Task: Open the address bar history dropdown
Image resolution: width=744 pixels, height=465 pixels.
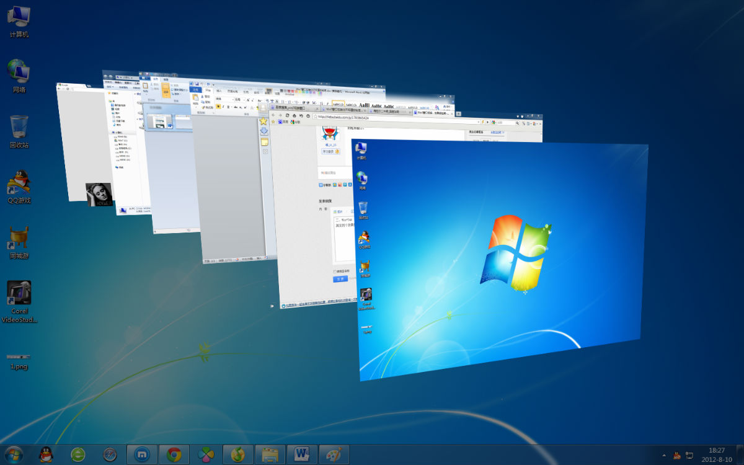Action: pos(479,120)
